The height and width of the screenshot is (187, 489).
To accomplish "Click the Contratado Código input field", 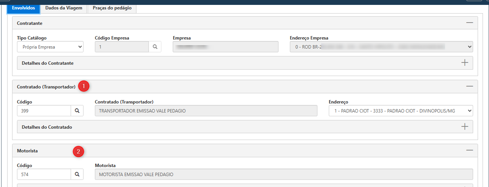I will (44, 111).
